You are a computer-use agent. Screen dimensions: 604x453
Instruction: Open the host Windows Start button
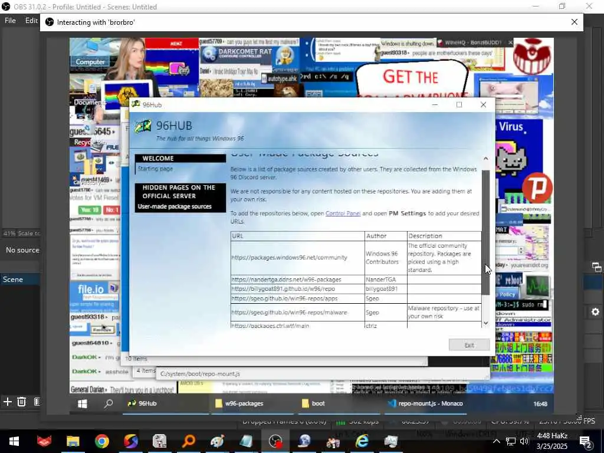pyautogui.click(x=14, y=441)
